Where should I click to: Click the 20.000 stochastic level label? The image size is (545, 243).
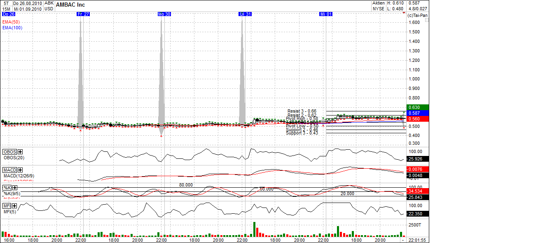tap(347, 193)
